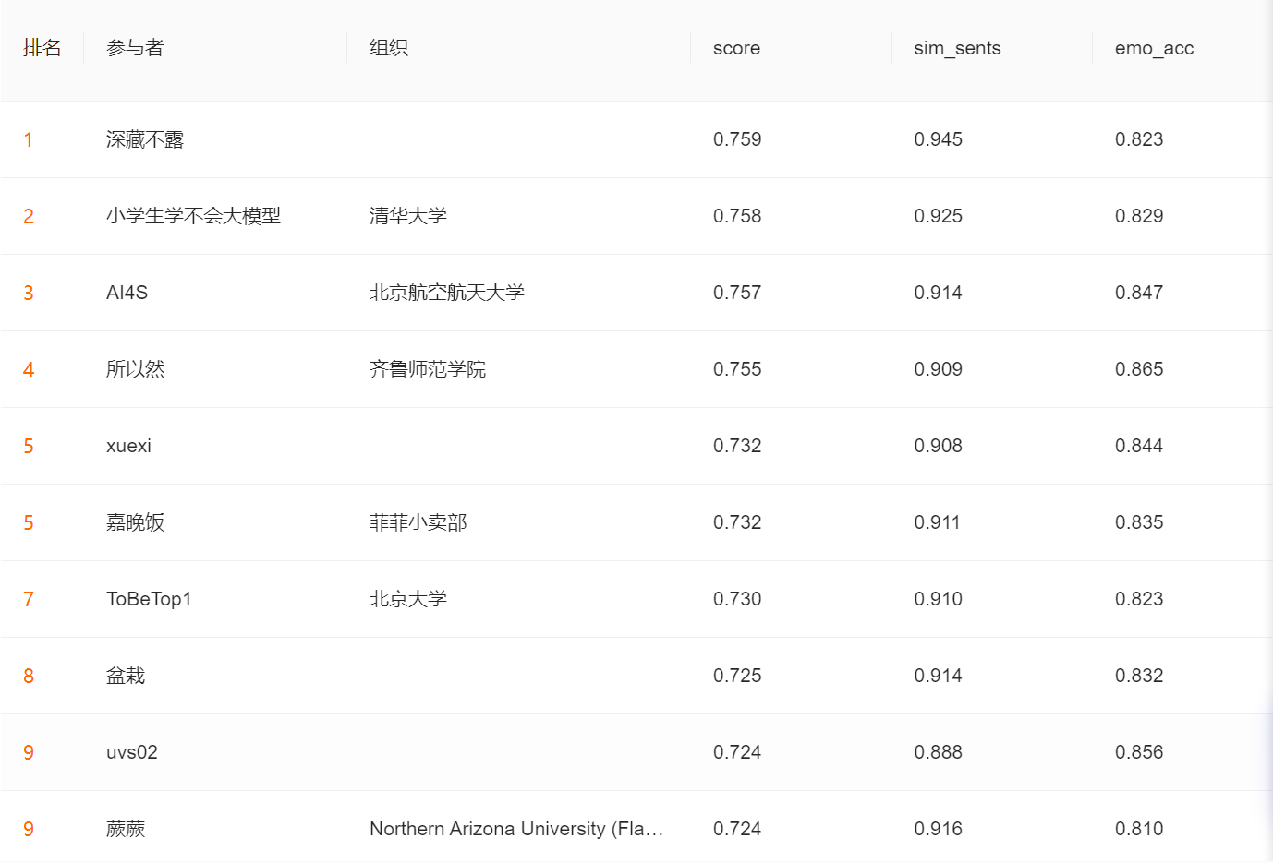The height and width of the screenshot is (863, 1273).
Task: Select participant 深藏不露 in first row
Action: [145, 139]
